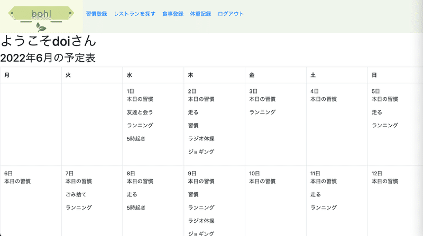The height and width of the screenshot is (236, 423).
Task: Click ランニング in the 9日 cell
Action: coord(201,207)
